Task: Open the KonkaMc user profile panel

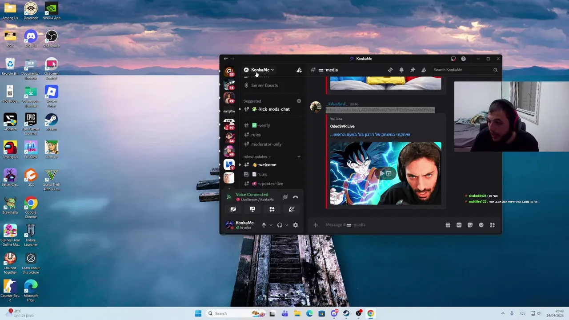Action: (240, 225)
